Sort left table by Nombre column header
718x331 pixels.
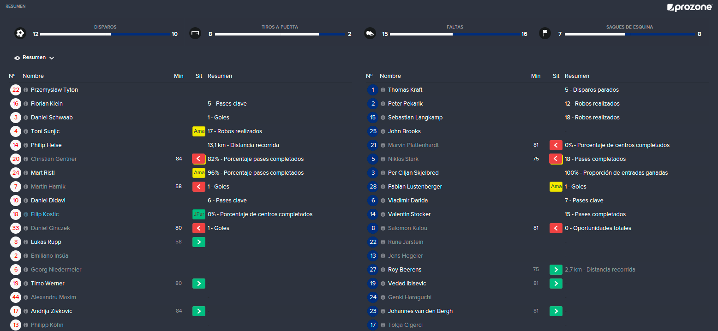pyautogui.click(x=33, y=76)
